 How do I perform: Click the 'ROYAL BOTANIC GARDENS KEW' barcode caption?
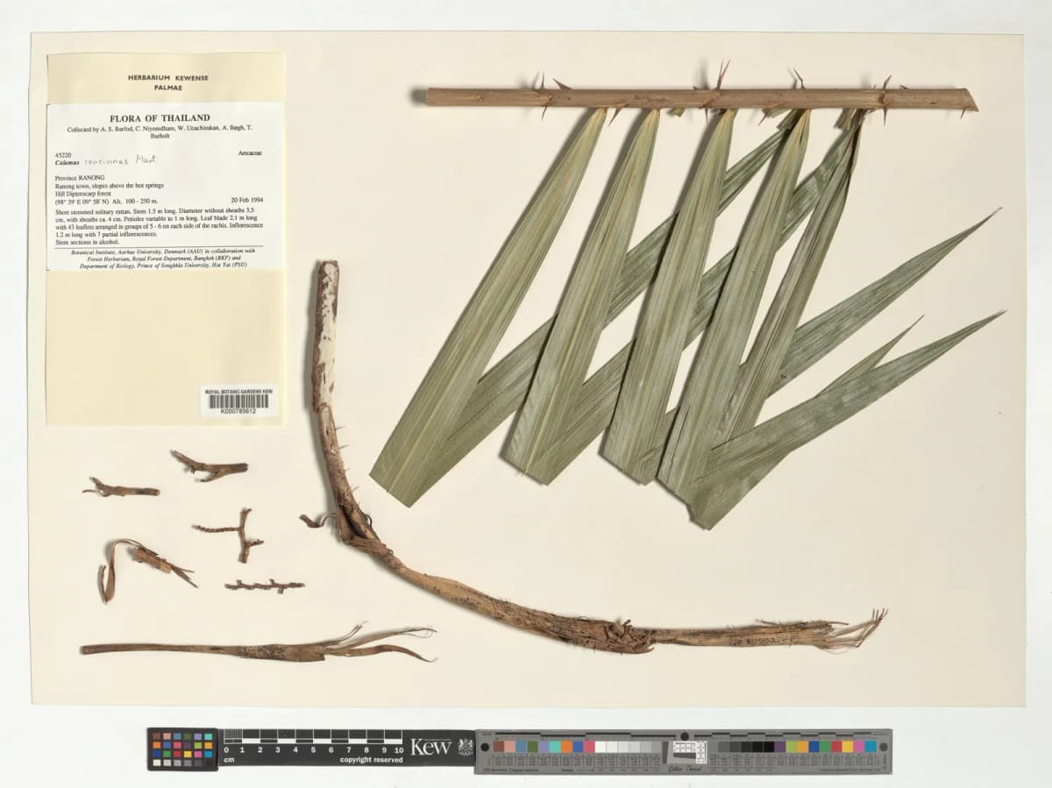[238, 391]
